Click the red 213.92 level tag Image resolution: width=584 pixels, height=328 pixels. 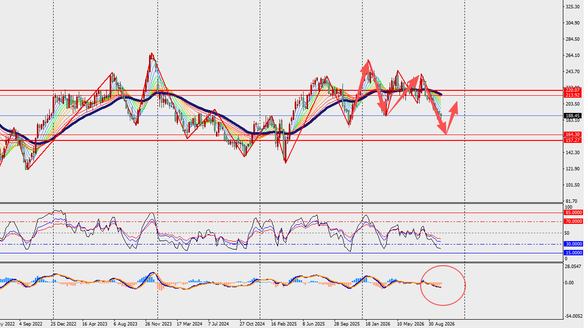(x=573, y=95)
